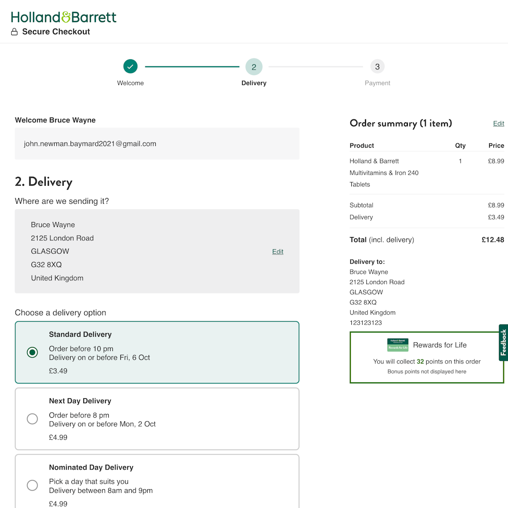
Task: Click the green Welcome checkmark circle
Action: [130, 66]
